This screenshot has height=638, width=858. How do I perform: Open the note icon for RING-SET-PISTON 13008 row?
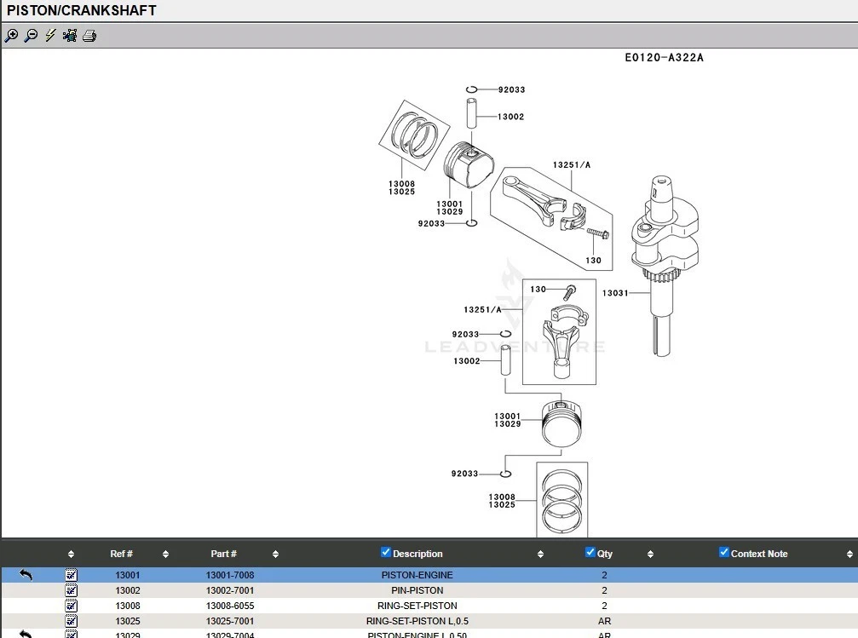tap(72, 606)
